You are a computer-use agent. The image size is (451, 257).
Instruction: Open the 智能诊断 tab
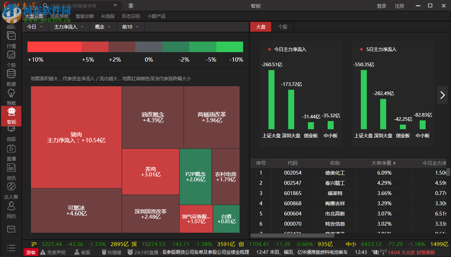tap(85, 16)
